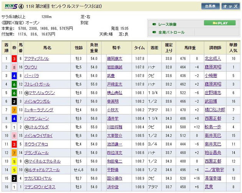Screen dimensions: 242x193
Task: Click the green bullet beside レース映像
Action: (154, 24)
